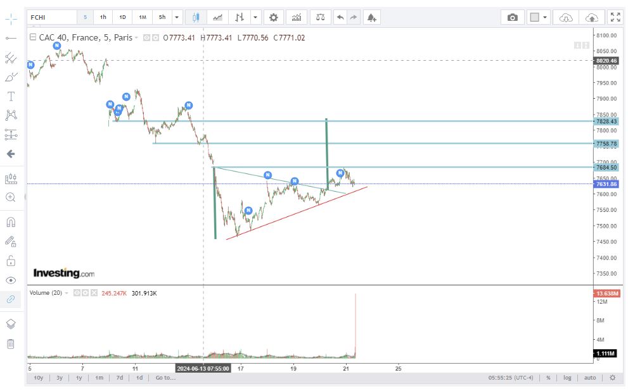Open the candlestick pattern icon in left toolbar

(11, 178)
